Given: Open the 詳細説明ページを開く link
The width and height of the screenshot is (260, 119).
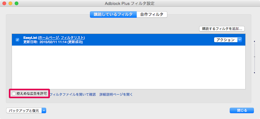Looking at the screenshot, I should coord(116,95).
